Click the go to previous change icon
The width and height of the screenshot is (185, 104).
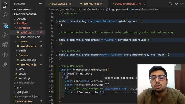176,4
